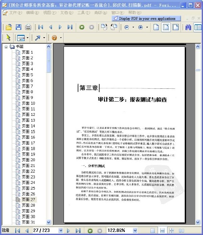This screenshot has width=203, height=235.
Task: Go to previous page in top toolbar
Action: pyautogui.click(x=51, y=27)
